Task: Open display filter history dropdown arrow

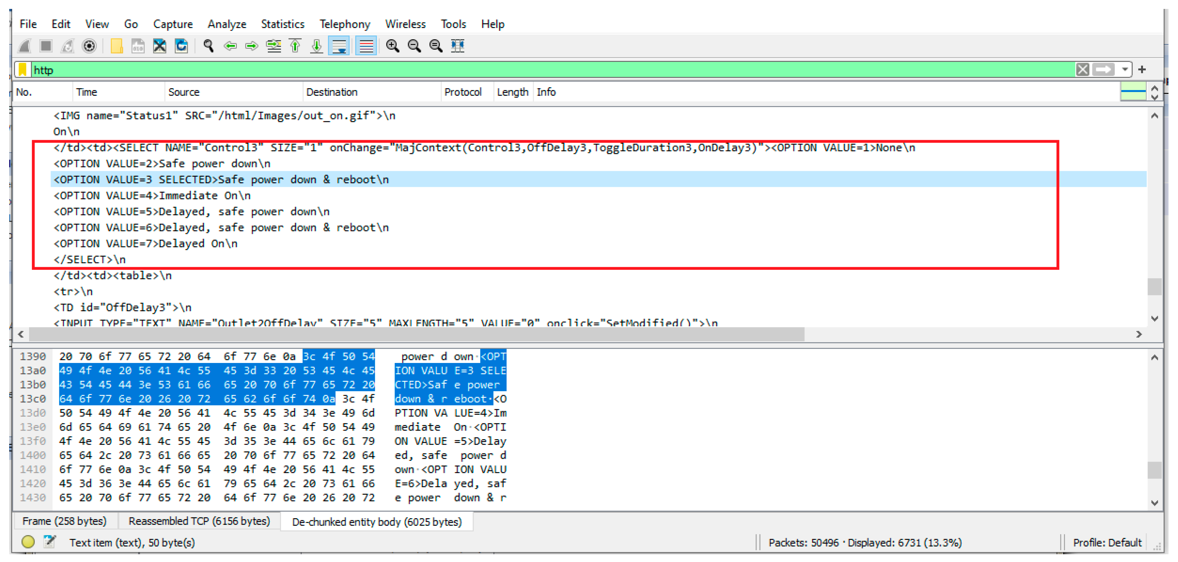Action: pyautogui.click(x=1124, y=70)
